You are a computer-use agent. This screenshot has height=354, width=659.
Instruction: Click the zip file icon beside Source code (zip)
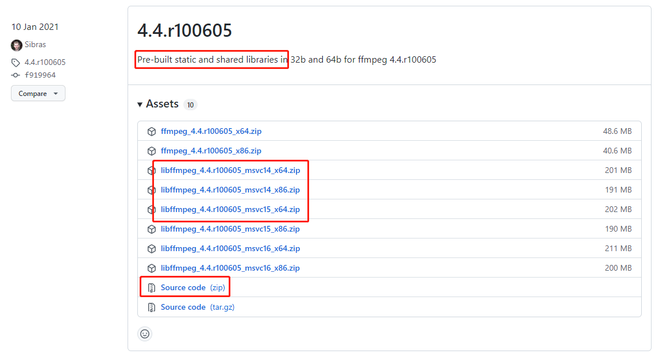[152, 288]
